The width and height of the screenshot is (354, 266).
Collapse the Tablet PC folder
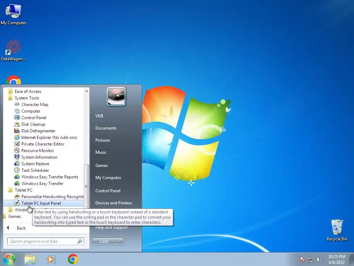(24, 190)
